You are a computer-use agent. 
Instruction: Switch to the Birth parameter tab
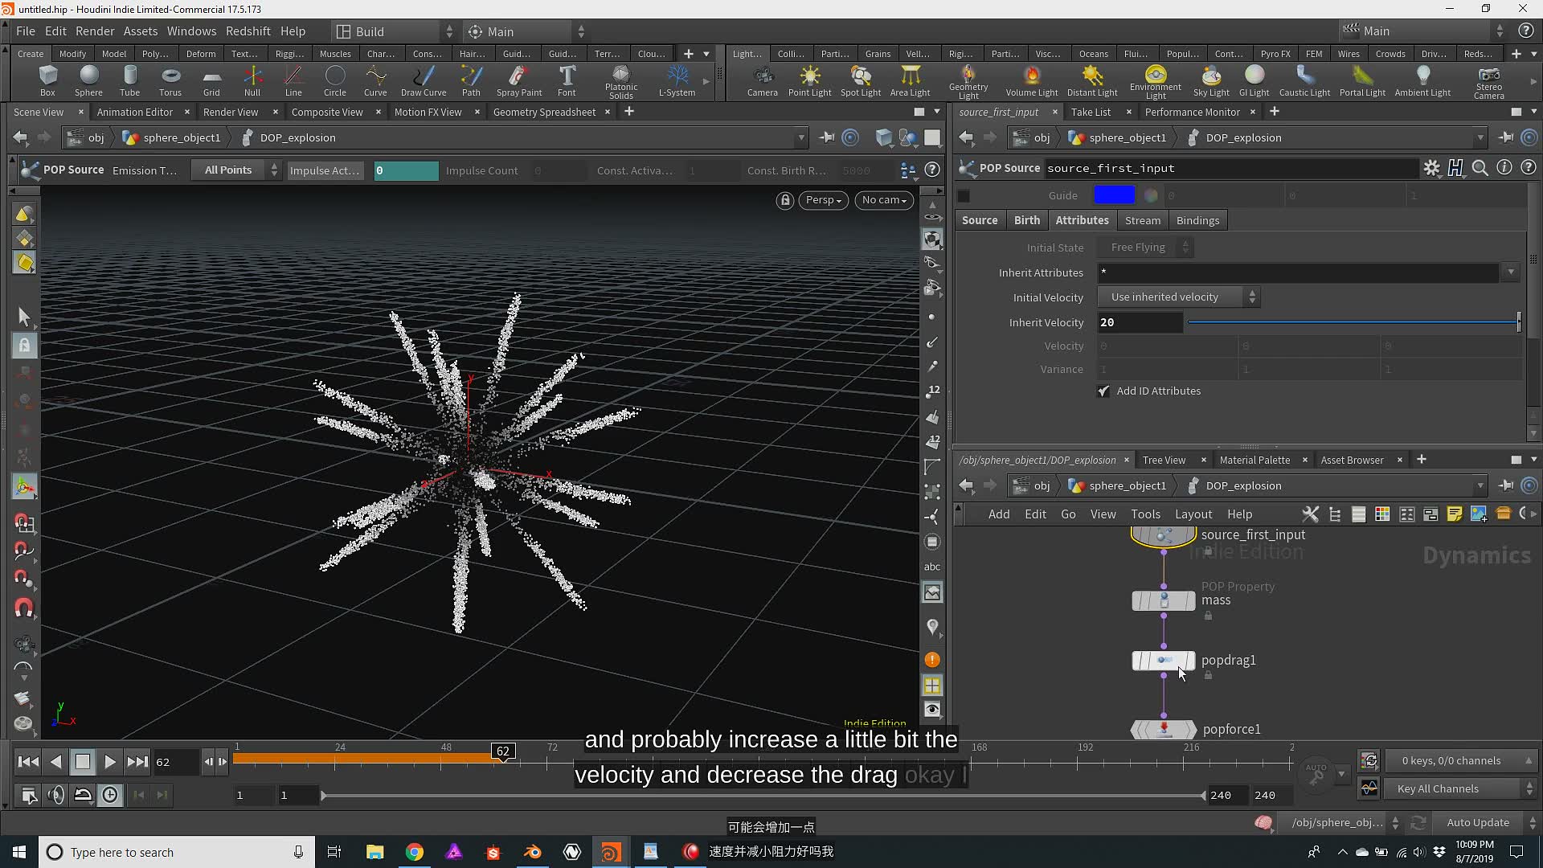[1026, 220]
